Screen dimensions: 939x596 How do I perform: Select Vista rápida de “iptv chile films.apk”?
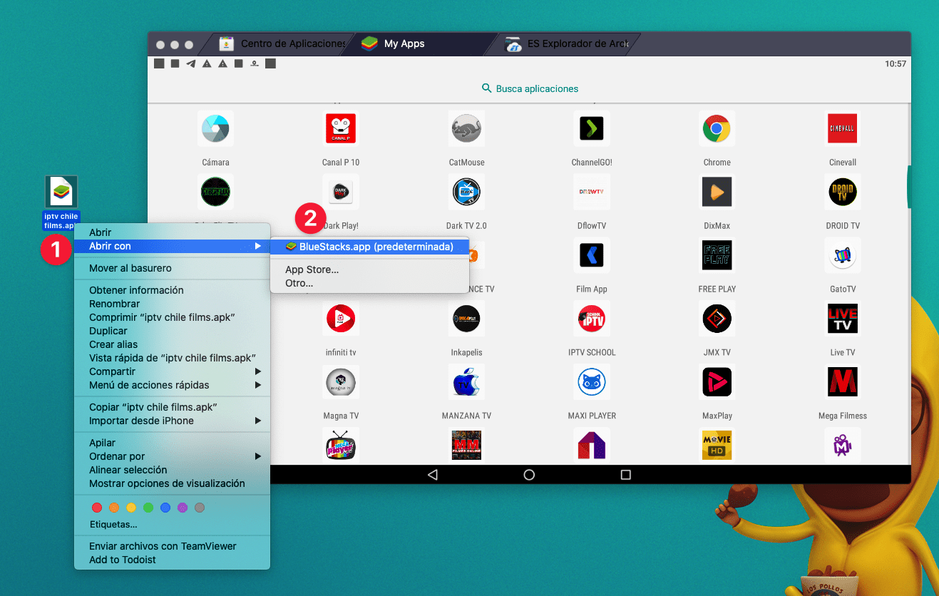pyautogui.click(x=172, y=358)
